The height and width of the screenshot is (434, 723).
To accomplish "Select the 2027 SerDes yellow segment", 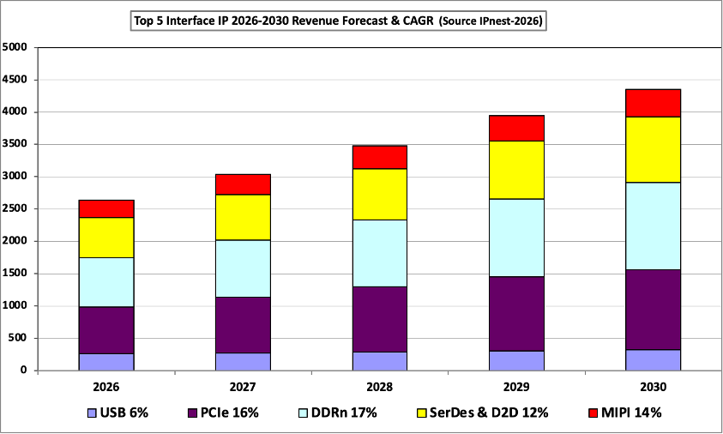I will click(x=243, y=217).
